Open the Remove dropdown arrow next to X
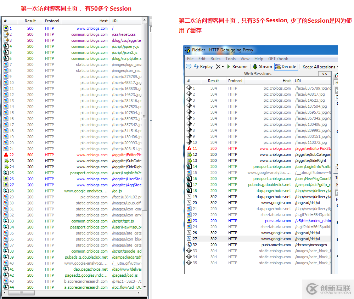 tap(223, 67)
